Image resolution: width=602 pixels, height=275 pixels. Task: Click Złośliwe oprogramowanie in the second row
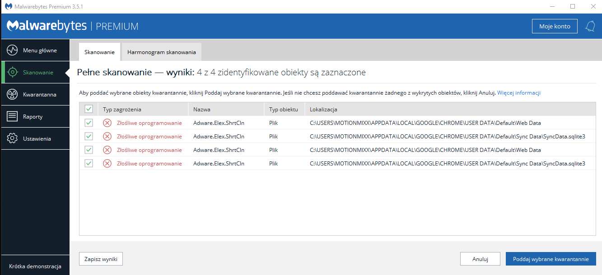[149, 136]
